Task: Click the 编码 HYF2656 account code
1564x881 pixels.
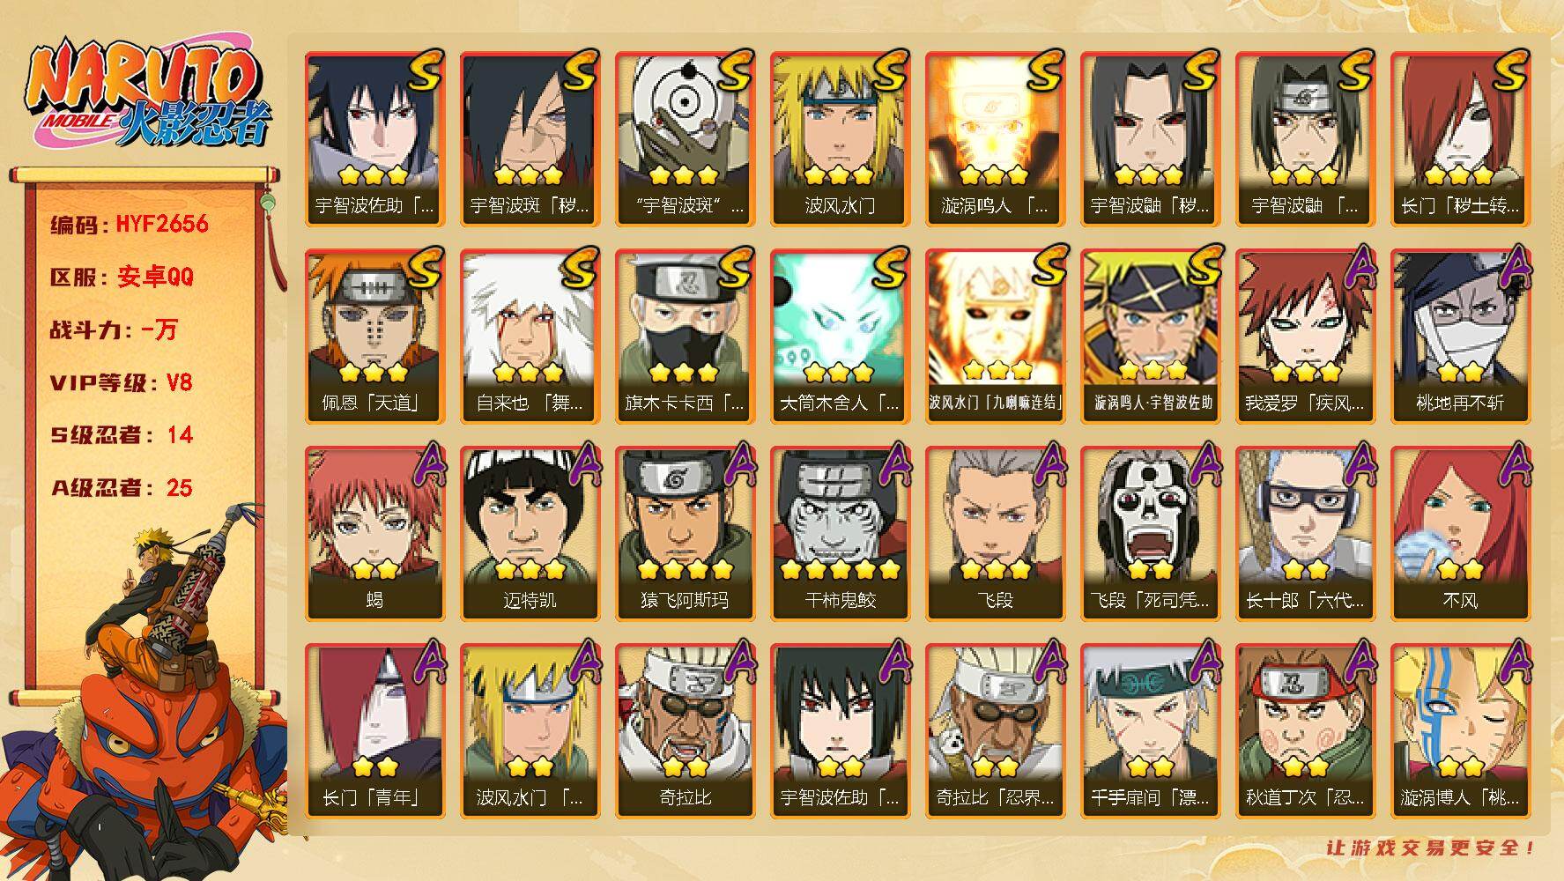Action: coord(130,225)
